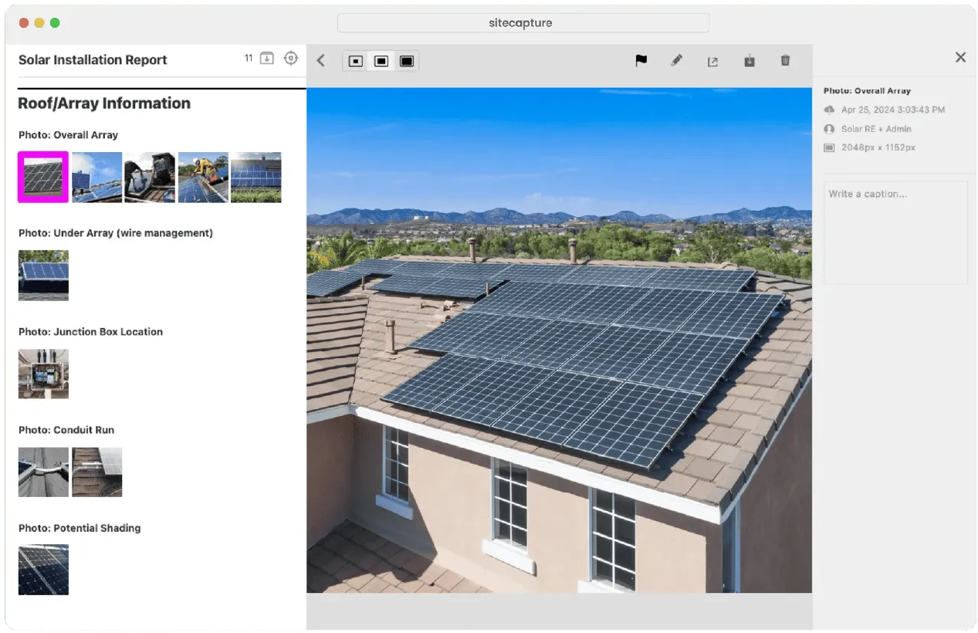Click the 'Photo: Under Array (wire management)' label

(116, 233)
